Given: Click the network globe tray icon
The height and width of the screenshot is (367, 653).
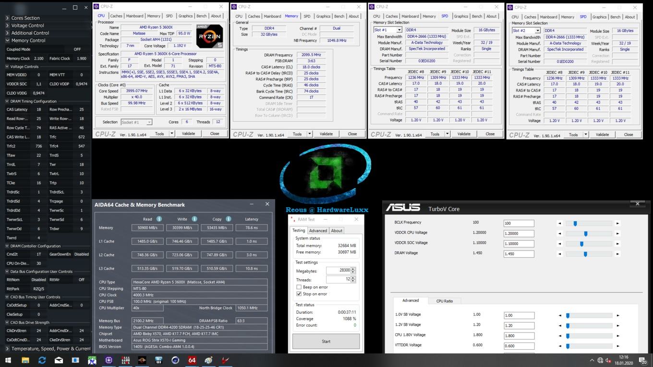Looking at the screenshot, I should coord(600,360).
